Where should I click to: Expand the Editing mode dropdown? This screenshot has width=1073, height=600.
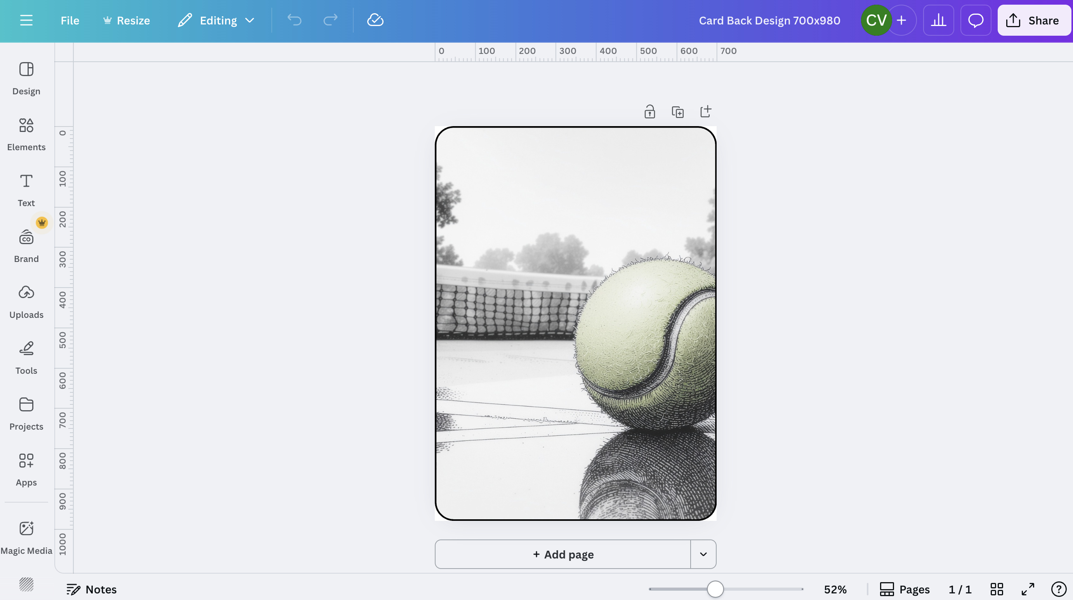point(250,20)
